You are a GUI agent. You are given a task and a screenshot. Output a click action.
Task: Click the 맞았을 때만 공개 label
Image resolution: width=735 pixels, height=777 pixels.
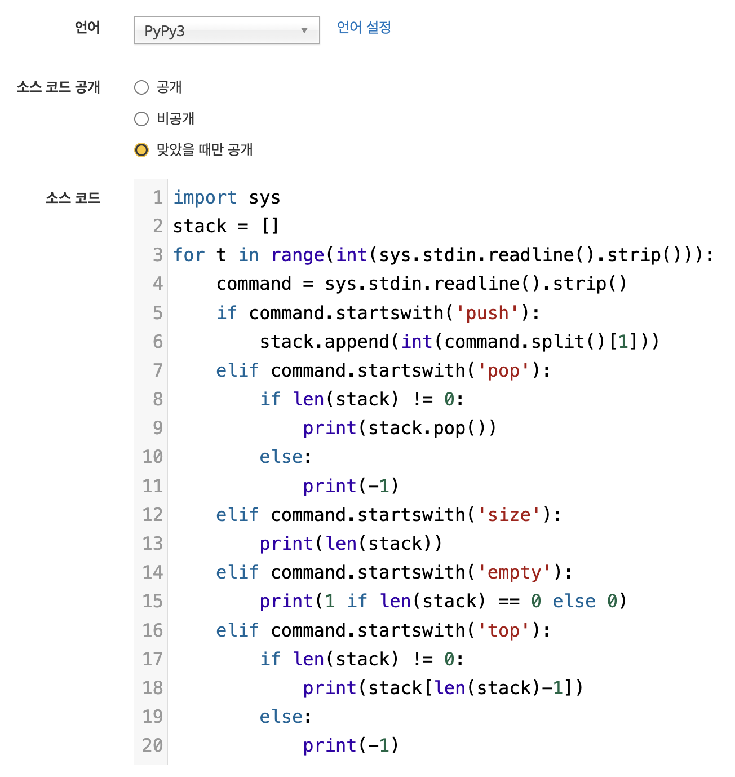click(205, 149)
